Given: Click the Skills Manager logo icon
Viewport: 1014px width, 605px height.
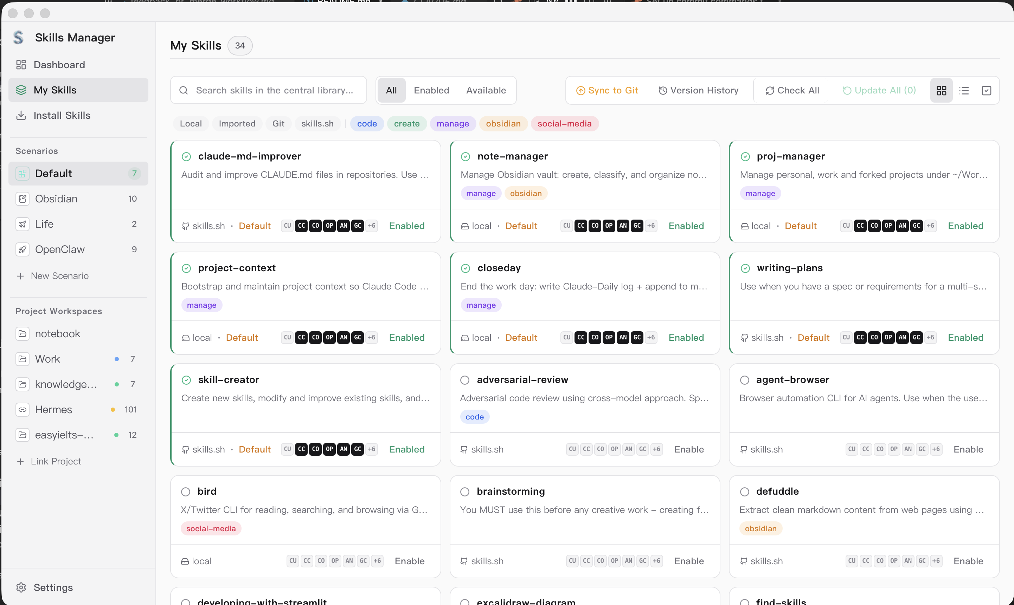Looking at the screenshot, I should pos(19,38).
